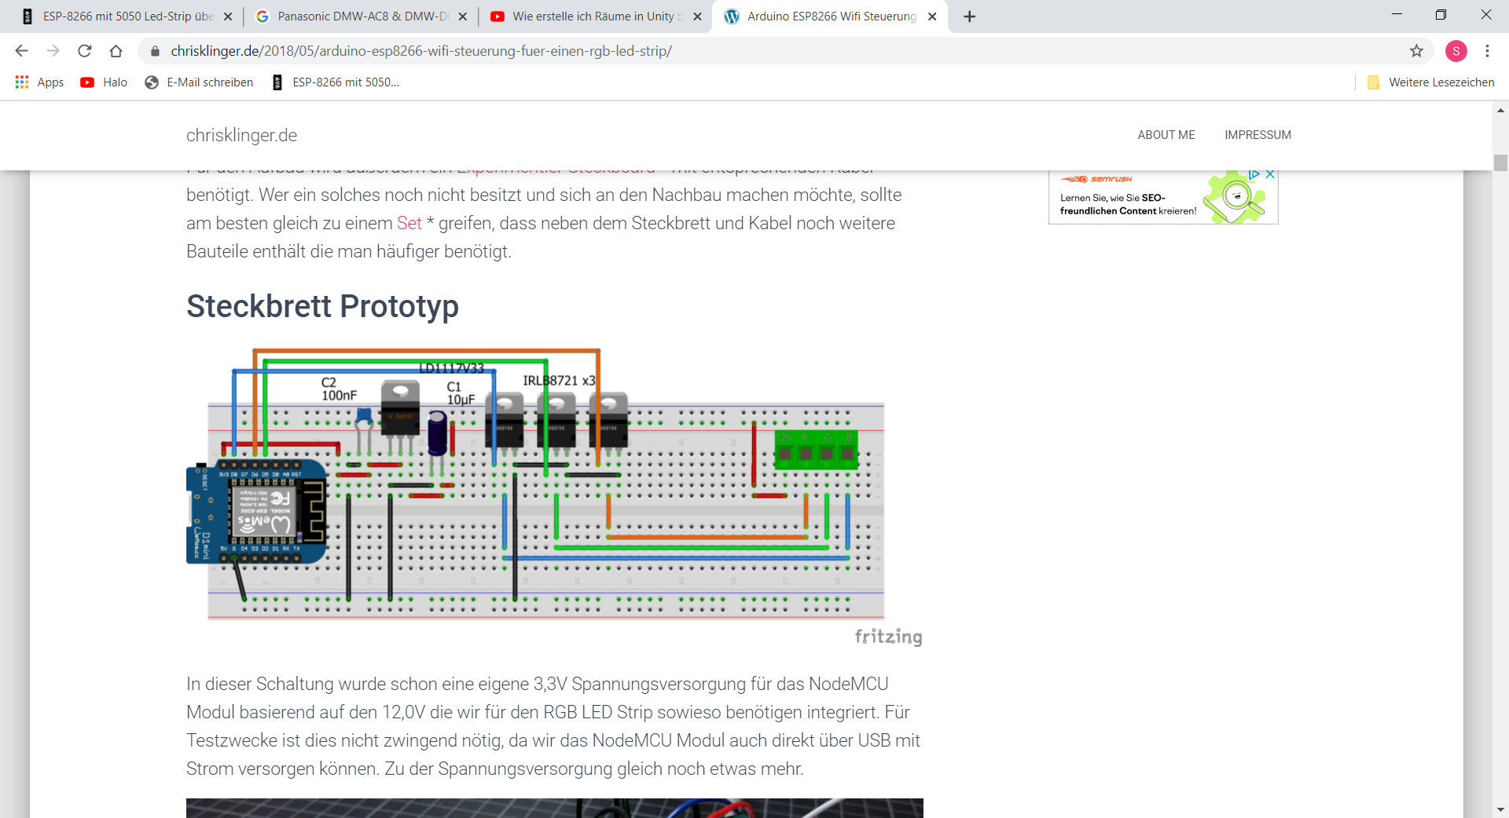Open the E-Mail schreiben bookmark

(198, 82)
